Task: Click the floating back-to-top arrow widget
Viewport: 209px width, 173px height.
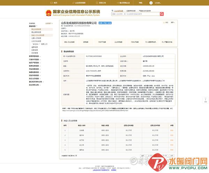Action: 206,100
